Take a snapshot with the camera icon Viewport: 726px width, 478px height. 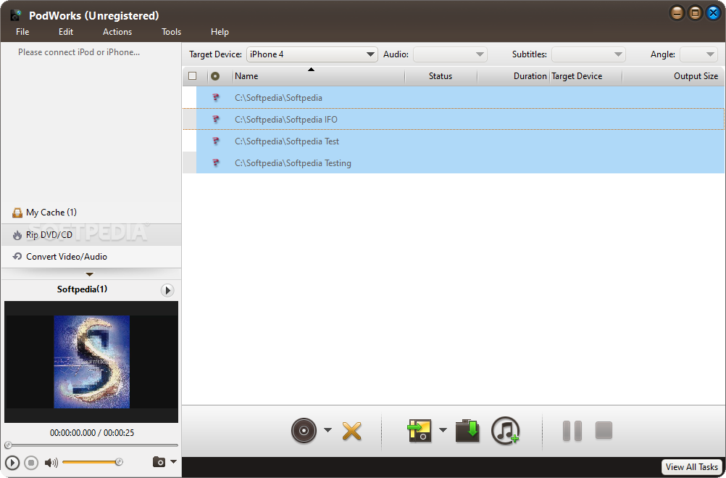click(159, 462)
